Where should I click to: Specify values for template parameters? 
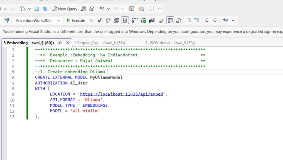click(225, 20)
